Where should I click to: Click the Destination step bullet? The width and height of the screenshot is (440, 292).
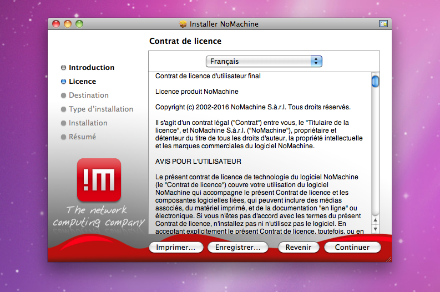[x=63, y=95]
